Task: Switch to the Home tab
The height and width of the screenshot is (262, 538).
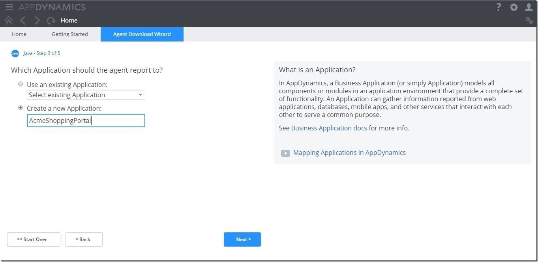Action: (x=19, y=34)
